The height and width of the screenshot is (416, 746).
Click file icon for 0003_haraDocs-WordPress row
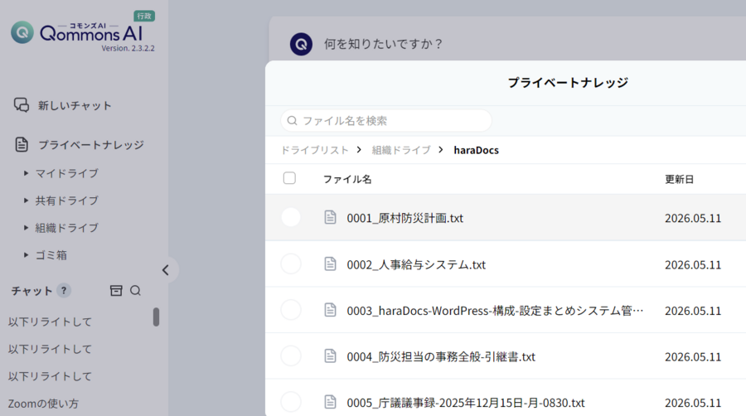pyautogui.click(x=330, y=310)
